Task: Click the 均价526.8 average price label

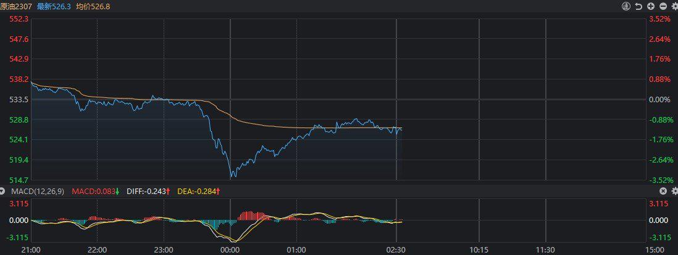Action: click(93, 6)
